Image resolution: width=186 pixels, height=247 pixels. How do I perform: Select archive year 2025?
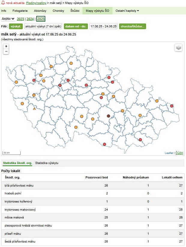41,19
